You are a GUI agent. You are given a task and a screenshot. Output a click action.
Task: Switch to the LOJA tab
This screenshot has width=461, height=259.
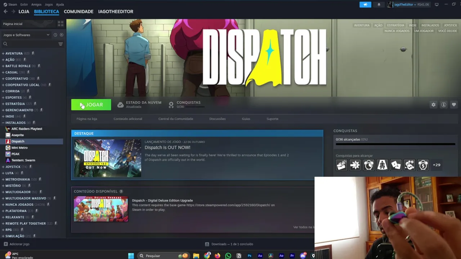(24, 12)
